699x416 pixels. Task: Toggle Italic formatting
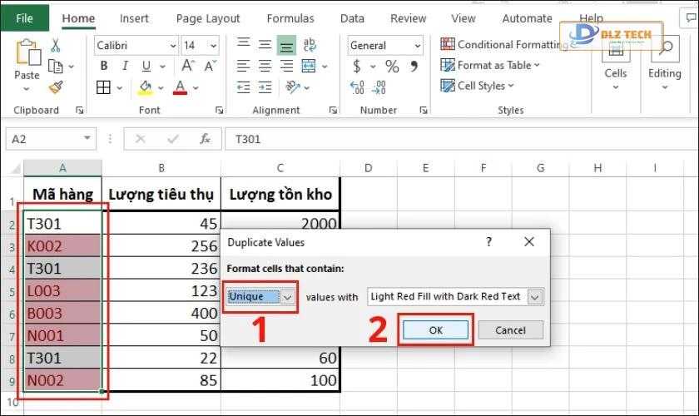tap(126, 66)
